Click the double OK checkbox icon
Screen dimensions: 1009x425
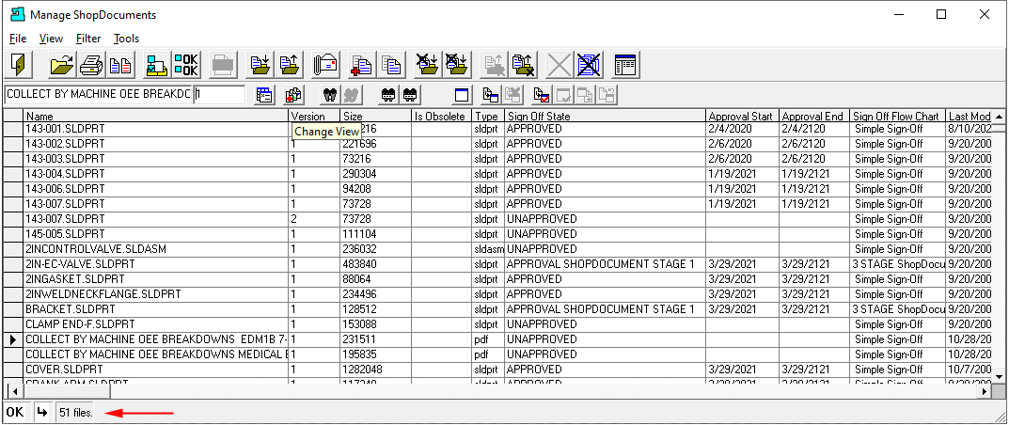(x=186, y=64)
